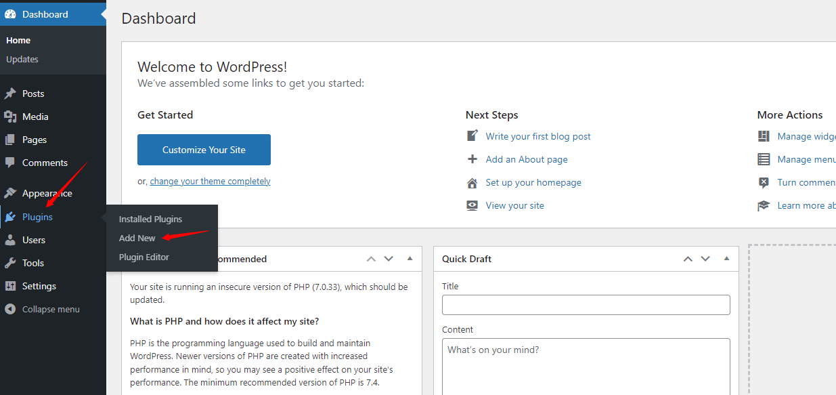Screen dimensions: 836x395
Task: Choose Plugin Editor from the flyout
Action: pyautogui.click(x=144, y=257)
